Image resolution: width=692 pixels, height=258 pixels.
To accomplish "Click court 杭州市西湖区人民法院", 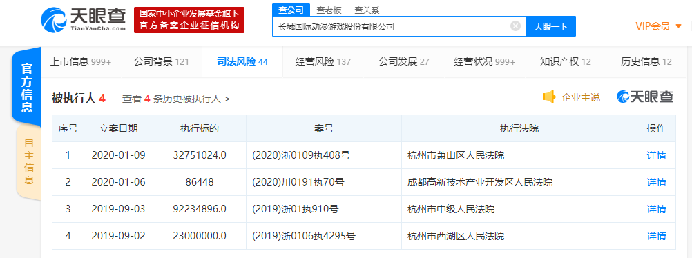I will coord(455,236).
